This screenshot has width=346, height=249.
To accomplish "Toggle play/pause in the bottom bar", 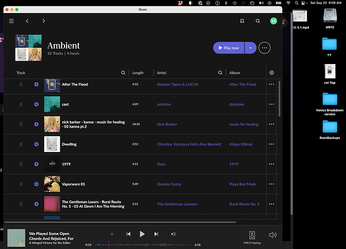I will 142,234.
